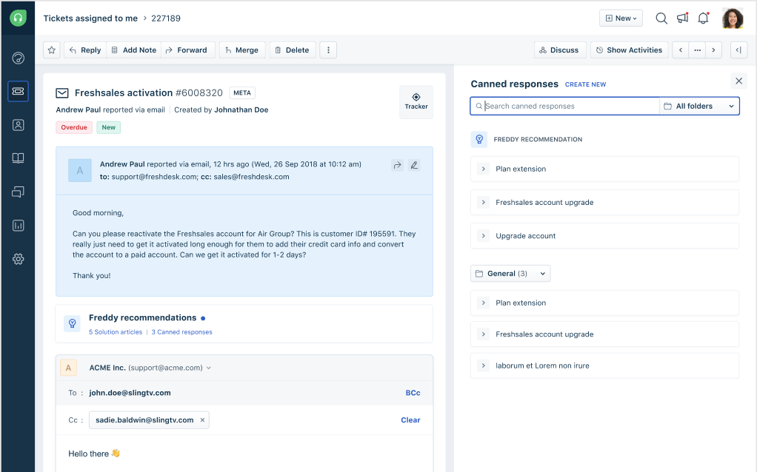The width and height of the screenshot is (757, 472).
Task: Click the Freshdesk headset logo
Action: pos(18,18)
